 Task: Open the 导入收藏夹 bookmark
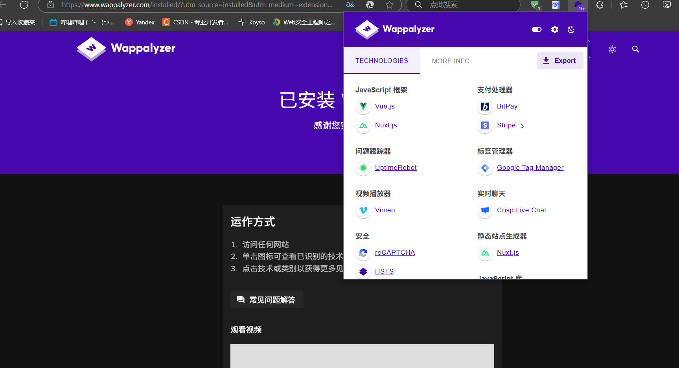point(18,22)
